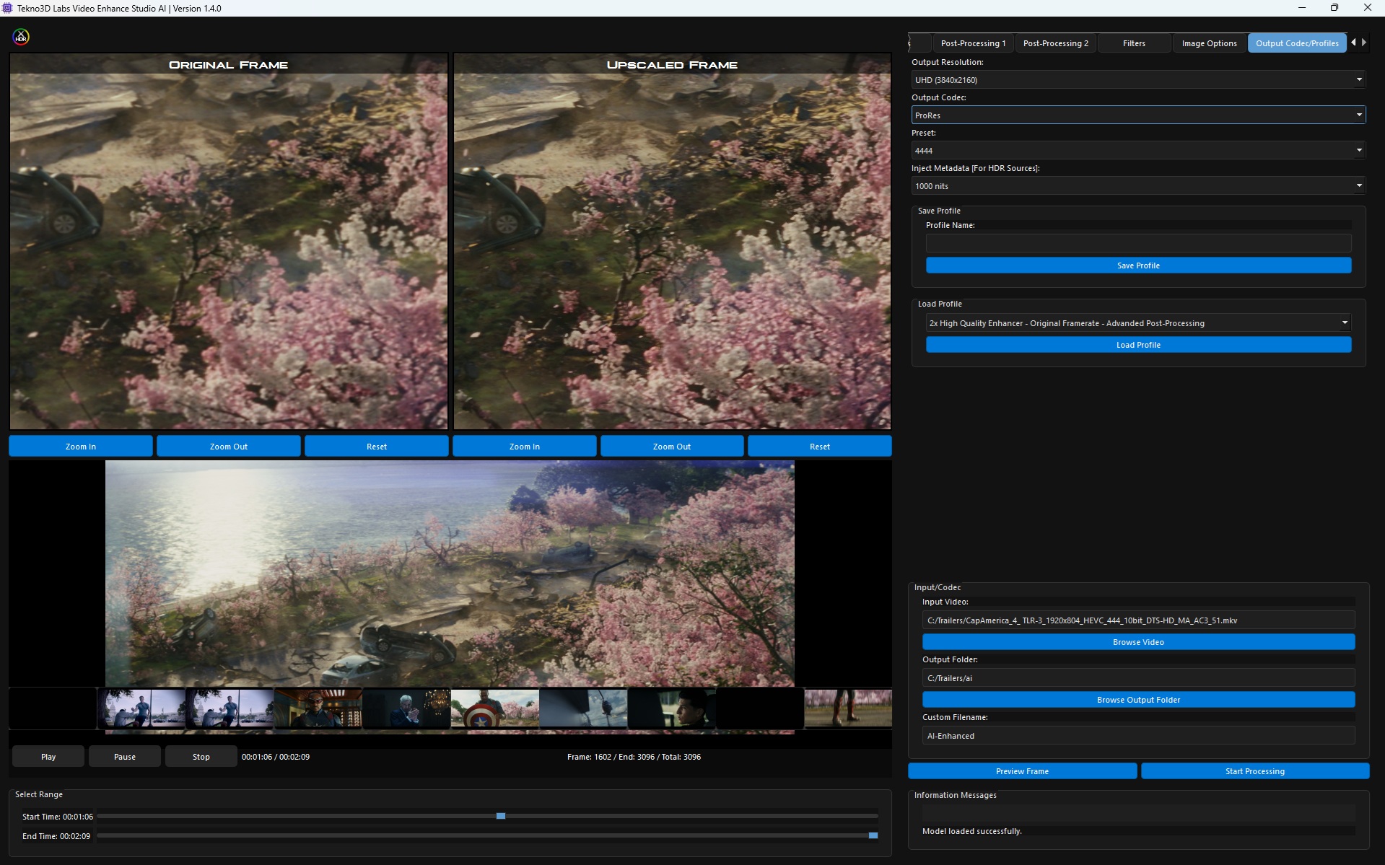Click the Original Frame preview image
Viewport: 1385px width, 865px height.
click(229, 242)
